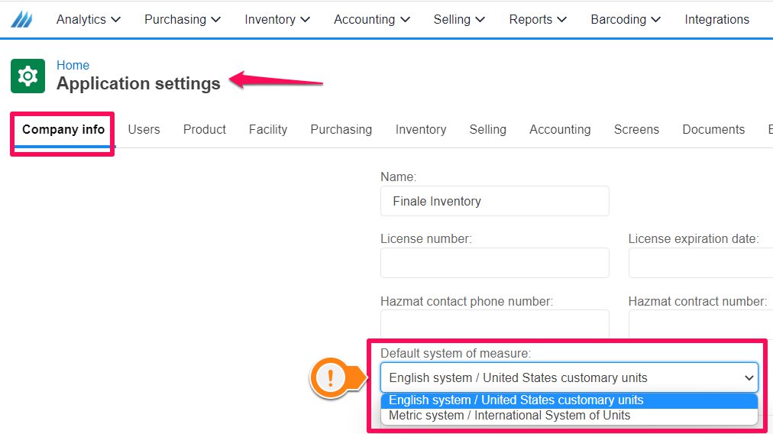Follow the Home breadcrumb link
773x434 pixels.
pos(73,65)
